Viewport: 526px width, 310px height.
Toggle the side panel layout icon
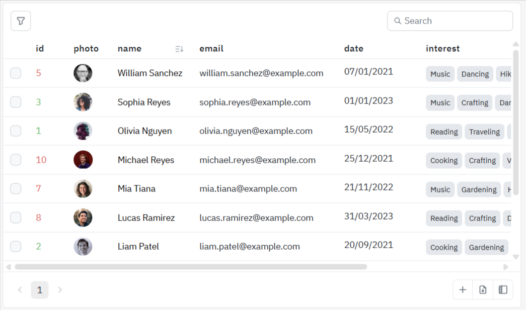pyautogui.click(x=503, y=289)
